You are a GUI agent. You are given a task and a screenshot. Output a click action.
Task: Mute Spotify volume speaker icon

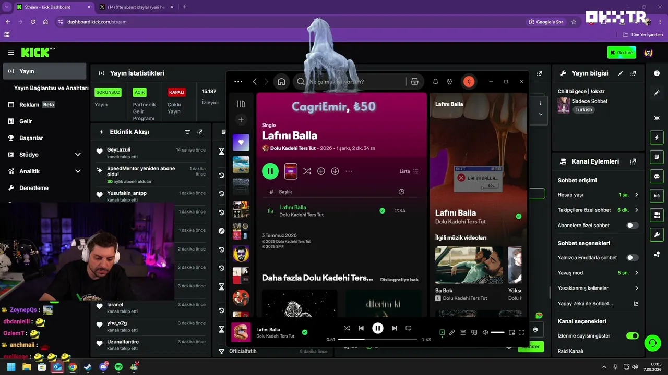(x=485, y=332)
